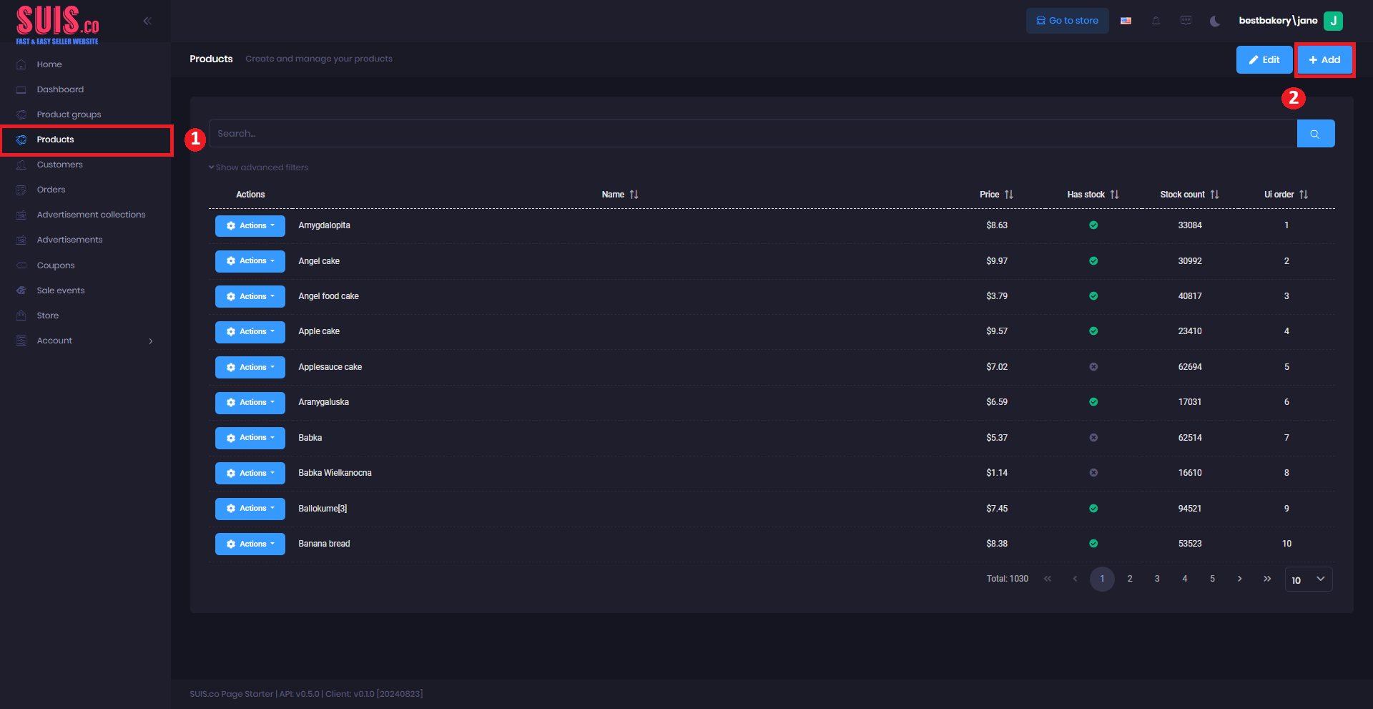This screenshot has height=709, width=1373.
Task: Click Has stock indicator for Applesauce cake
Action: coord(1093,367)
